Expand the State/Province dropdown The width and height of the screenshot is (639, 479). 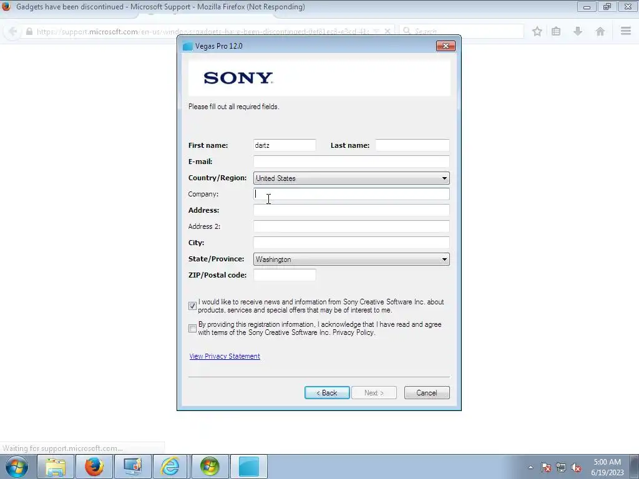pos(351,259)
